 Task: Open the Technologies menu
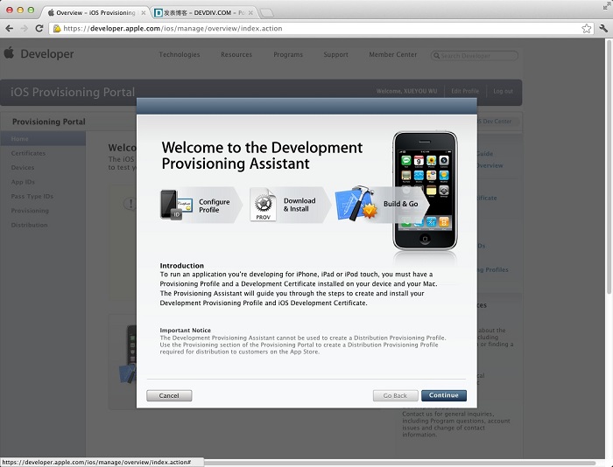click(180, 55)
